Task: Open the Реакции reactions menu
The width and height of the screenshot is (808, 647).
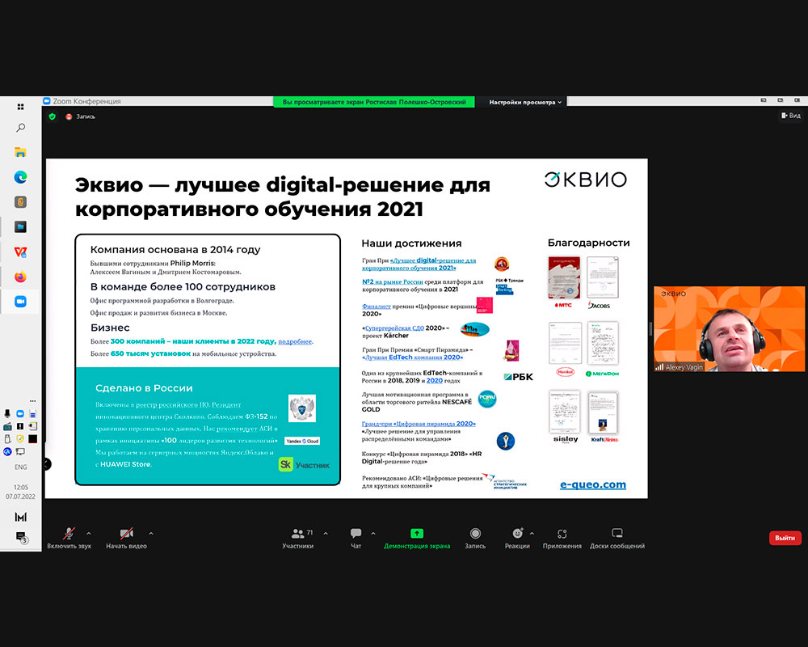Action: tap(517, 538)
